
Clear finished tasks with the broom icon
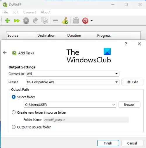pyautogui.click(x=65, y=20)
